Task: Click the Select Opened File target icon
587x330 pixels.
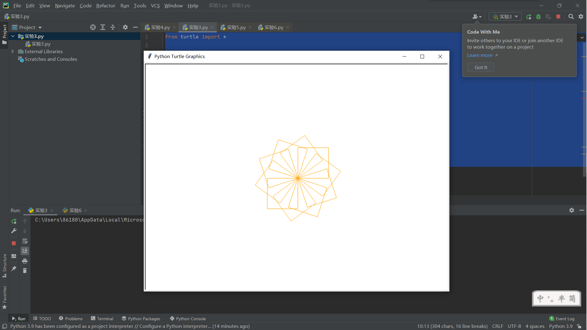Action: [93, 27]
